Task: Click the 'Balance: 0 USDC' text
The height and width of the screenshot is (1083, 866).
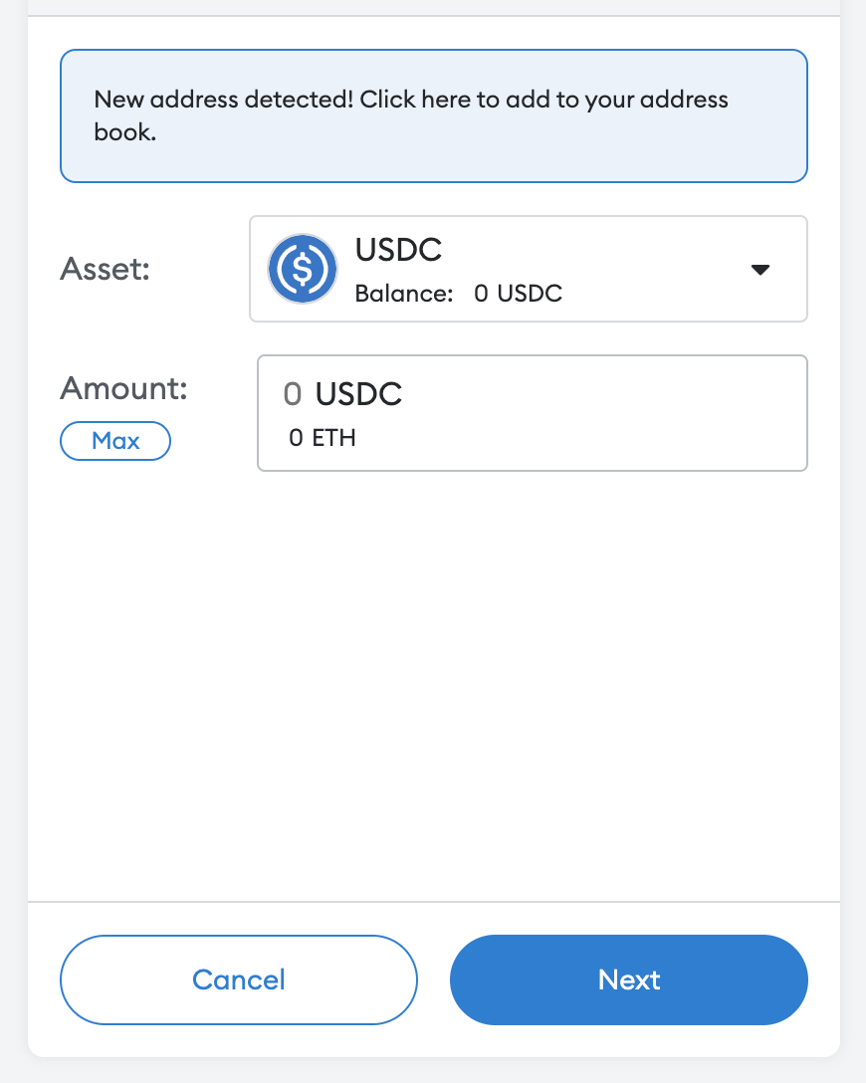Action: 459,294
